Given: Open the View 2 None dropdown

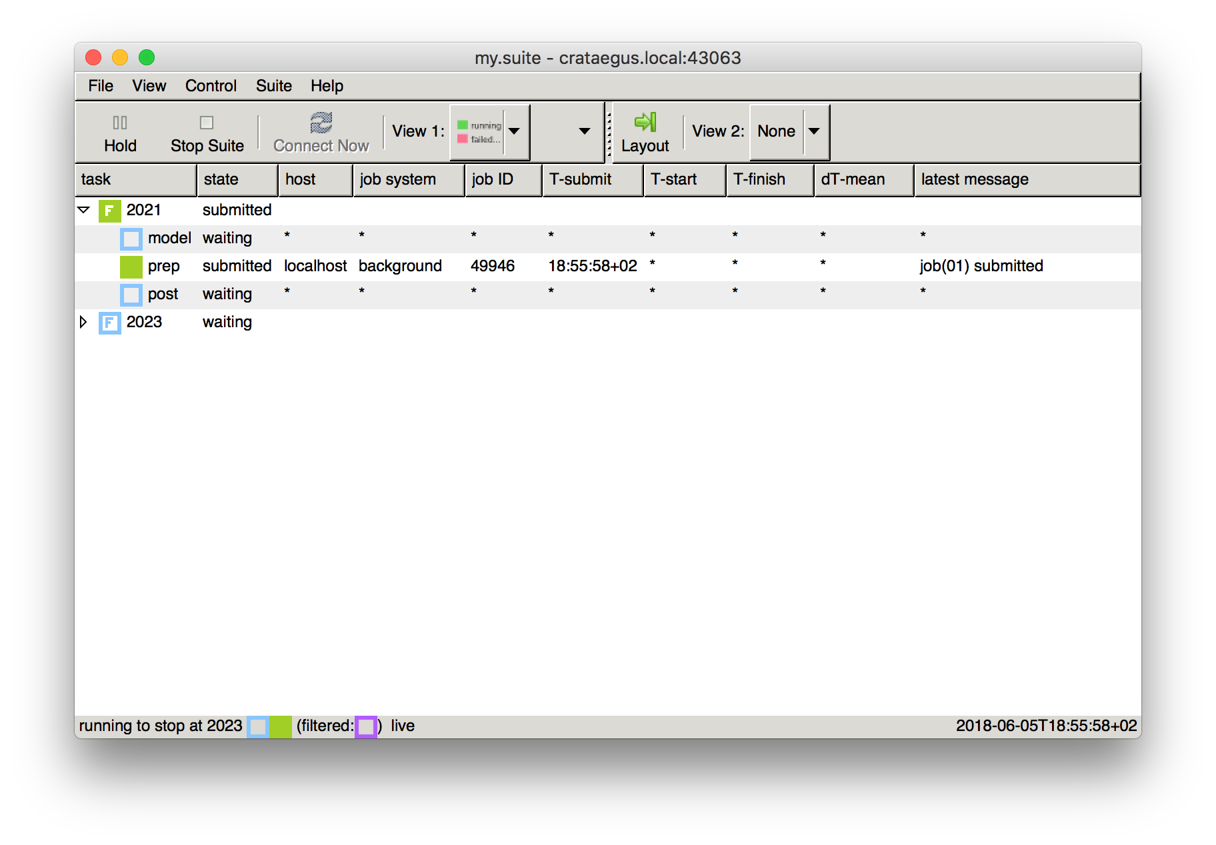Looking at the screenshot, I should click(815, 131).
